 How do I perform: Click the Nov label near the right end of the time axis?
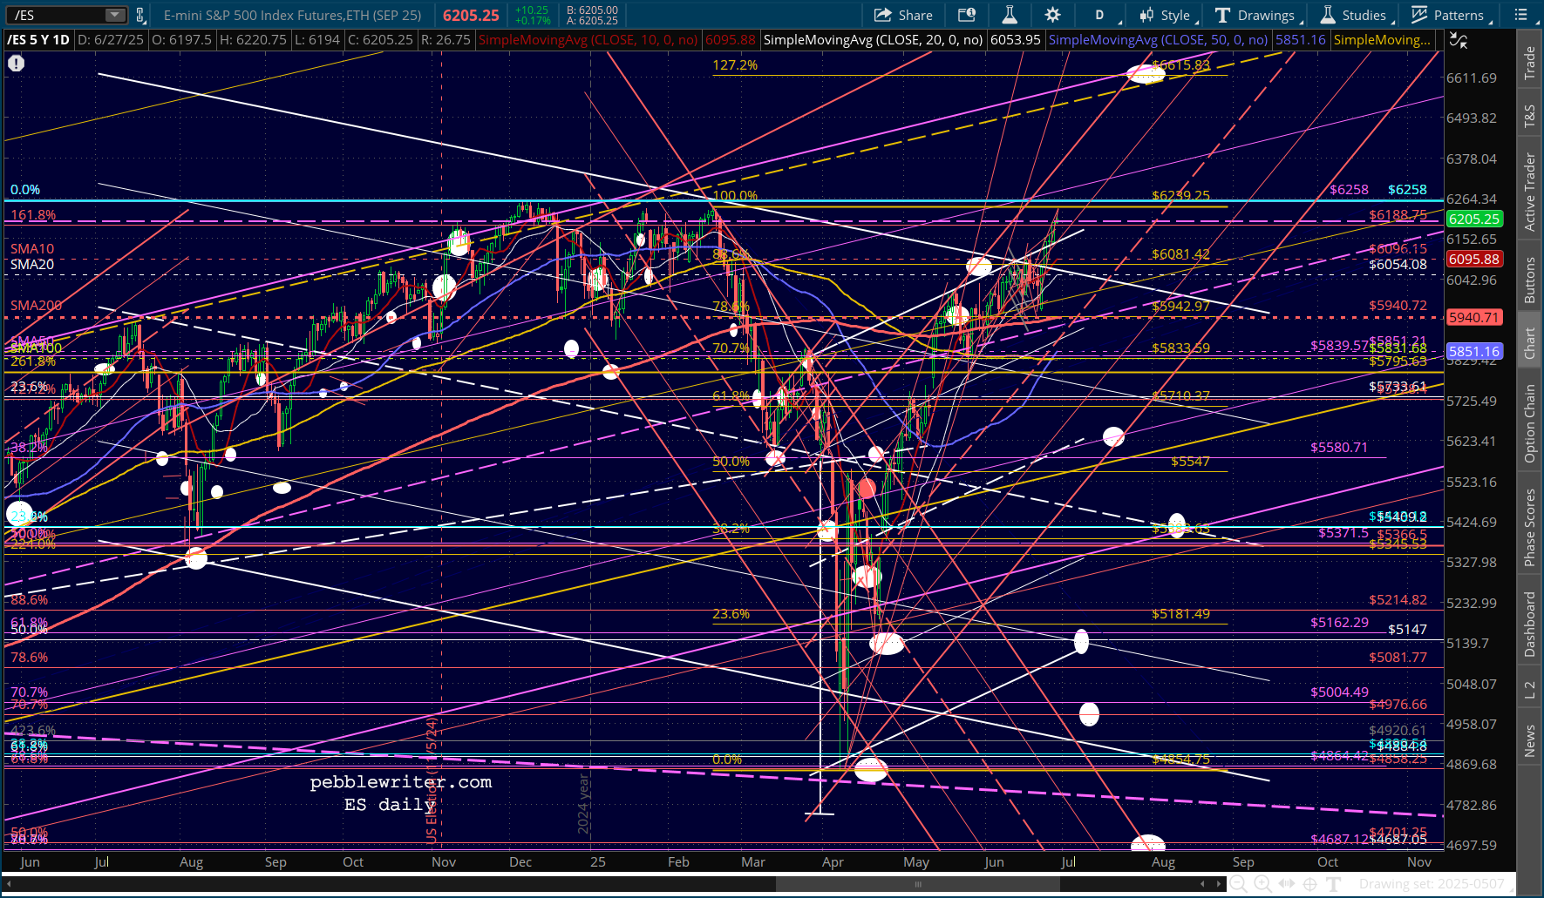tap(1419, 862)
